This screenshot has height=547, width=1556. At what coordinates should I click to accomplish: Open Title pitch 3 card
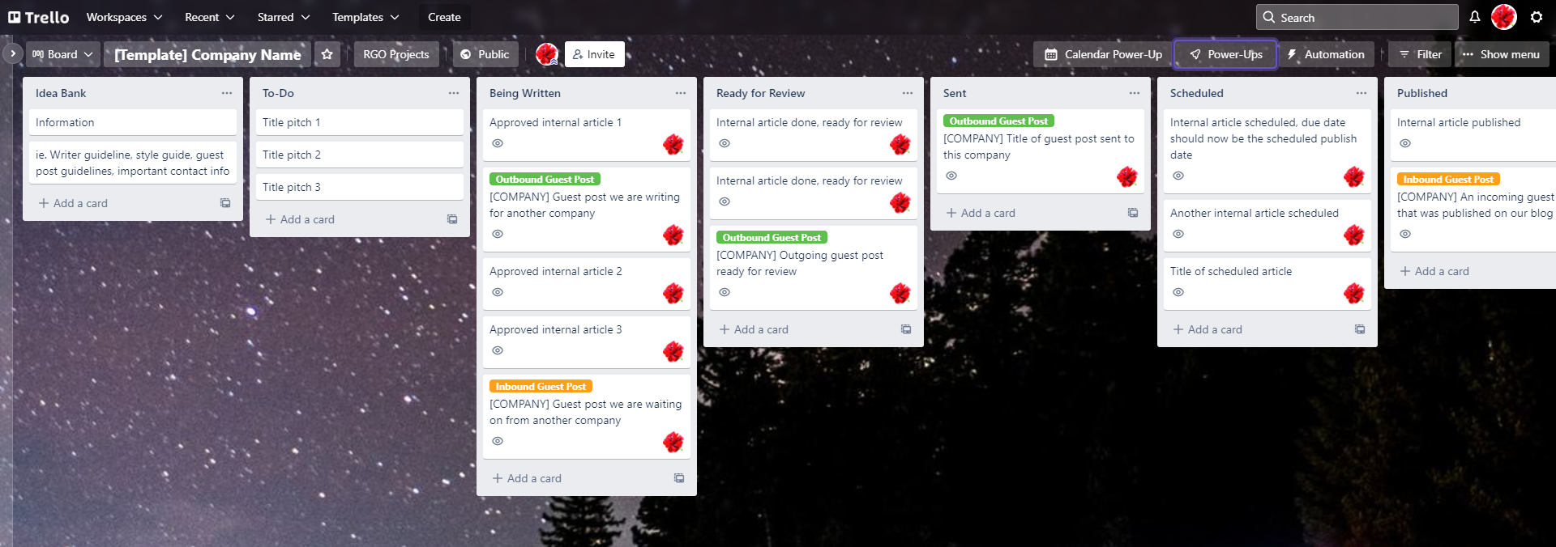pos(360,187)
